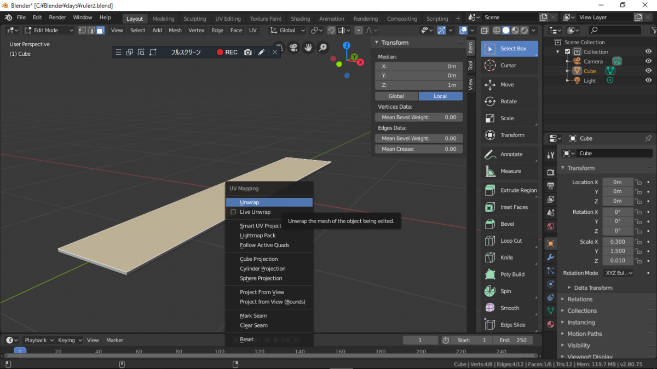Expand the Delta Transform section

(x=592, y=288)
